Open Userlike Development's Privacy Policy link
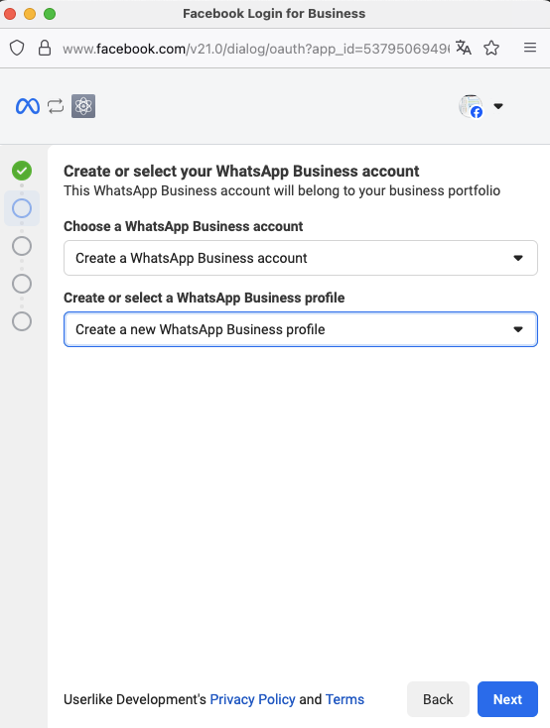Viewport: 550px width, 728px height. (252, 699)
